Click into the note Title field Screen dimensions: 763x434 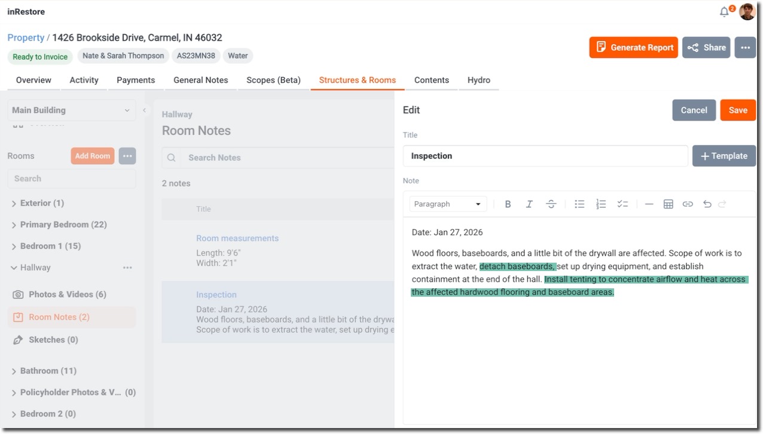545,156
